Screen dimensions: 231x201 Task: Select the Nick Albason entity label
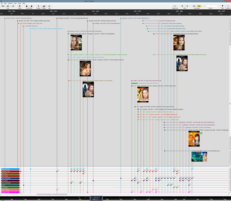pos(10,181)
